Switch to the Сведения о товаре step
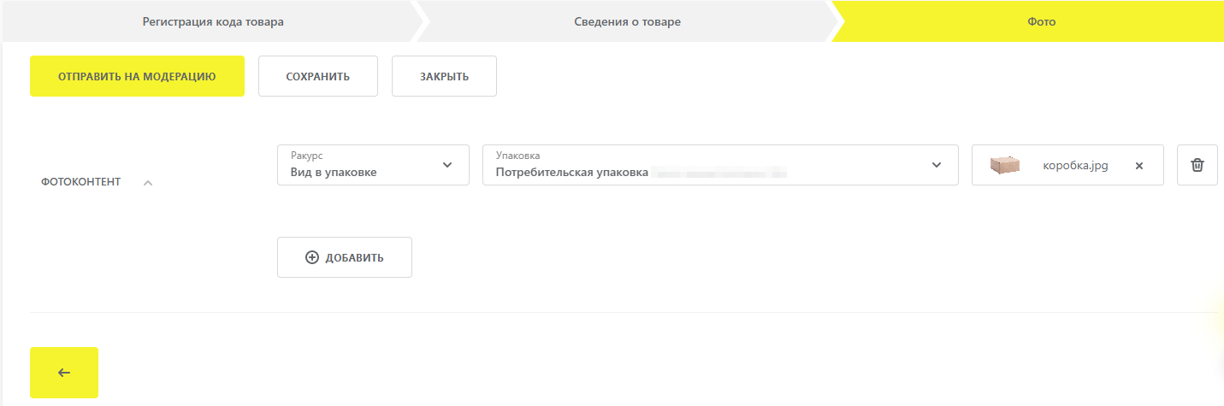The width and height of the screenshot is (1224, 406). pos(627,21)
